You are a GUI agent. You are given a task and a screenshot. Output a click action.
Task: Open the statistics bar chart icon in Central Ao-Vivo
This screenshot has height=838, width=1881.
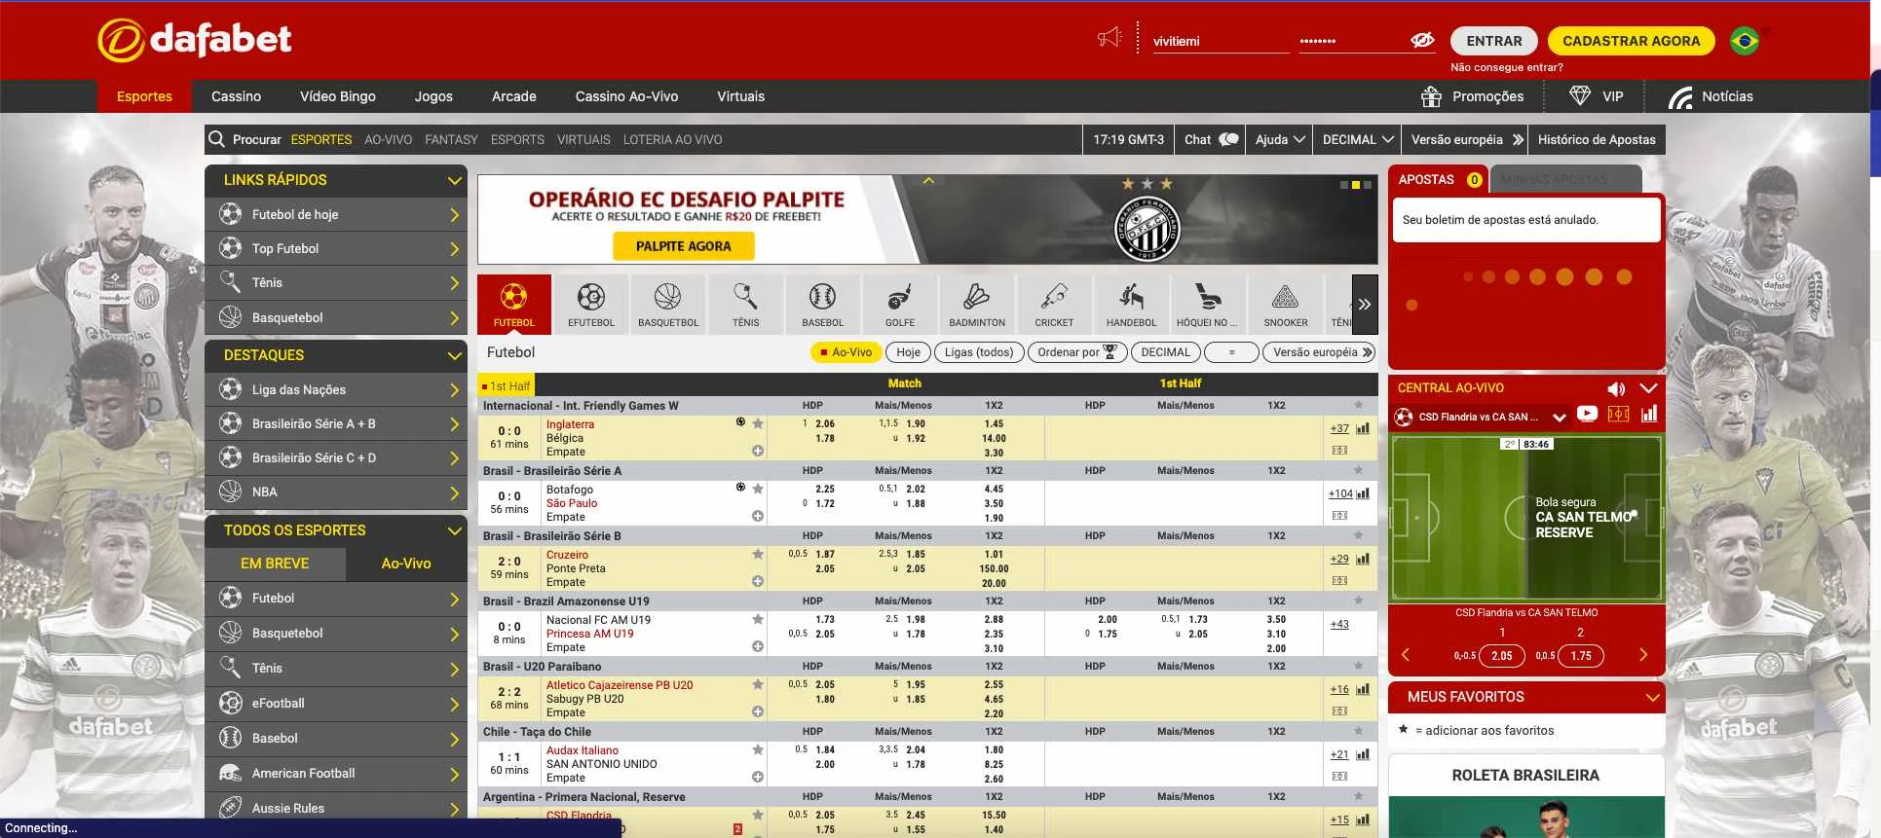[x=1649, y=414]
